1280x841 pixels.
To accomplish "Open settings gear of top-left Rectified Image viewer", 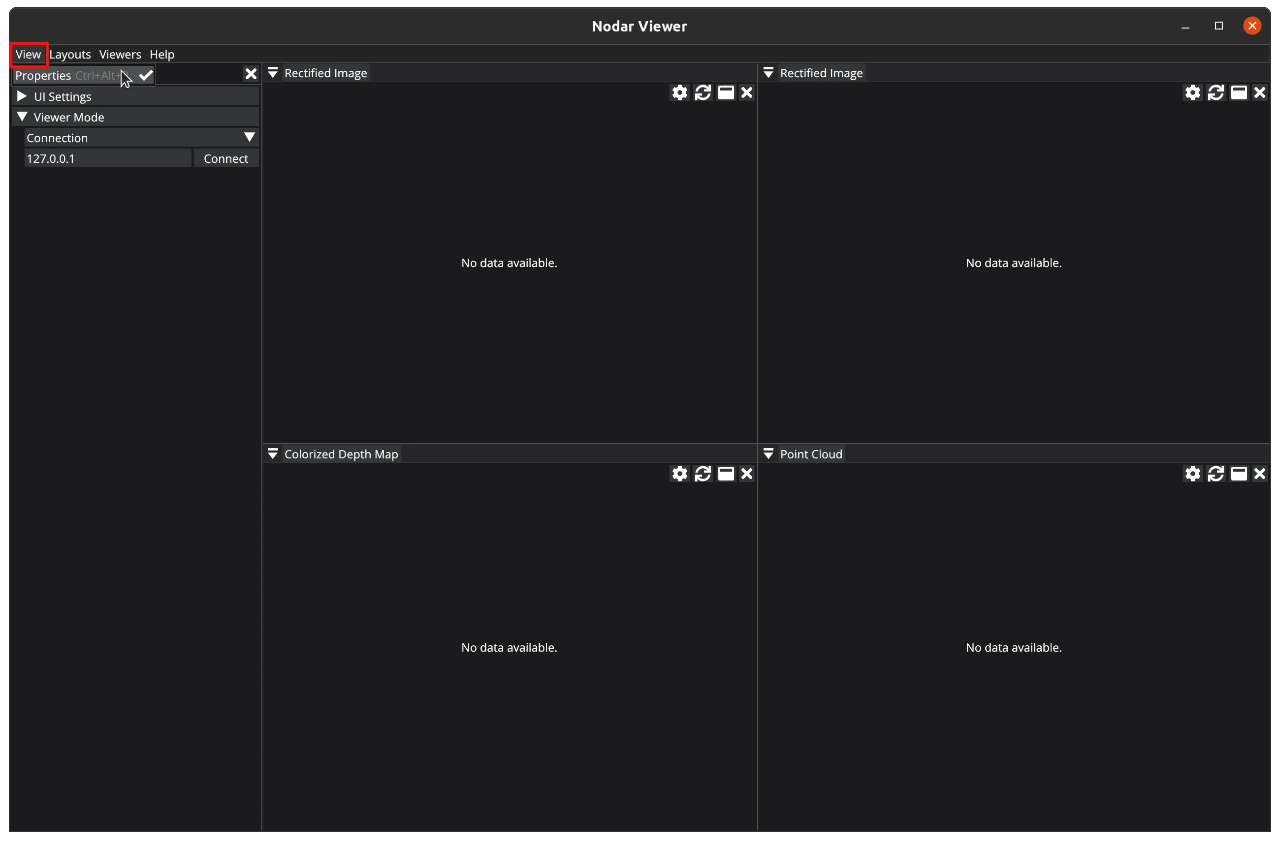I will (679, 92).
